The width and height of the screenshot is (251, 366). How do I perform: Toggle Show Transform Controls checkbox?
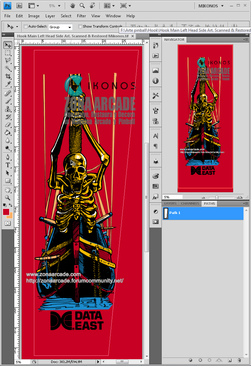(x=80, y=27)
